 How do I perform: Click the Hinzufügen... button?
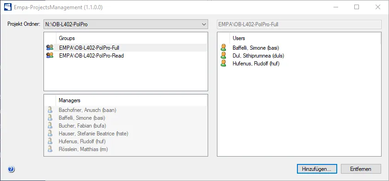point(316,169)
